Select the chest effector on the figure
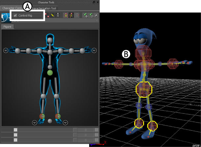201x147 pixels. point(50,52)
